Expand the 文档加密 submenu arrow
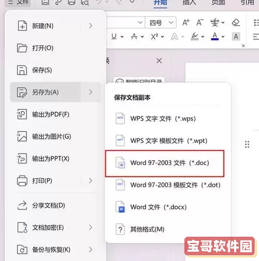 pos(91,227)
